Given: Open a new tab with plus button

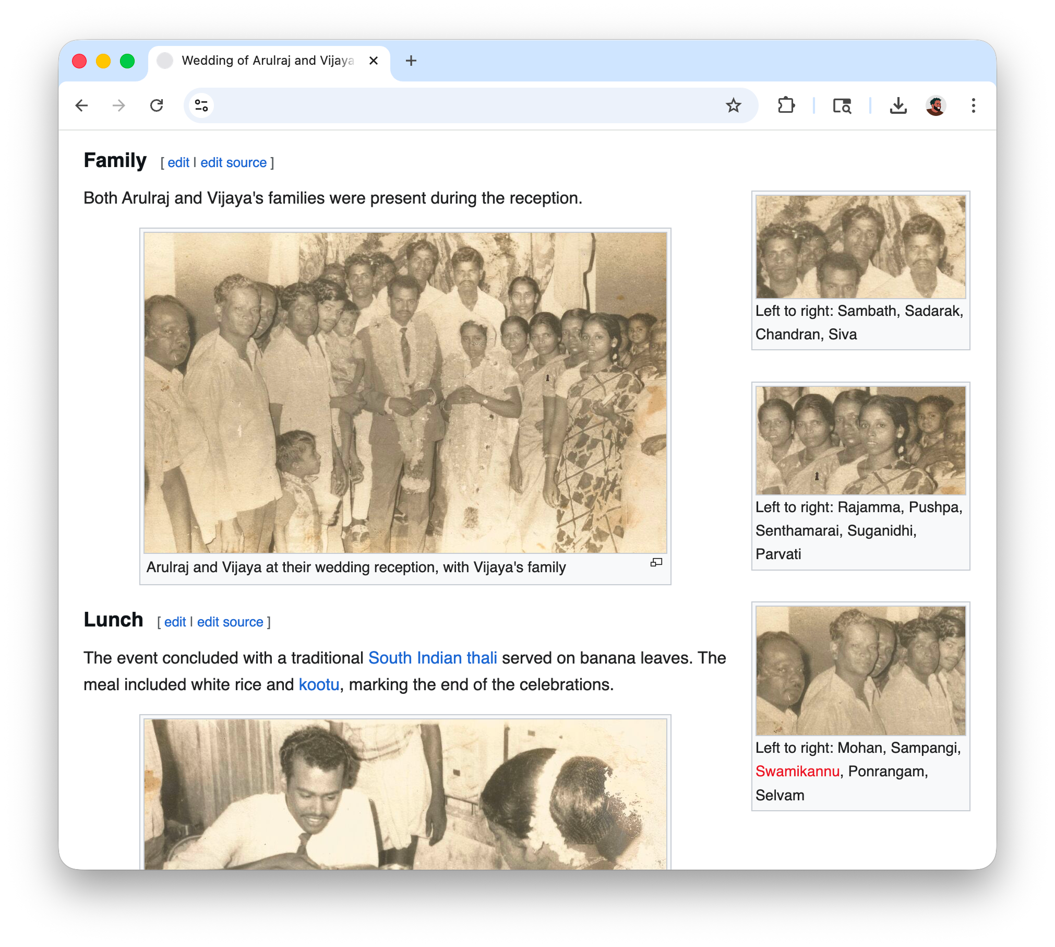Looking at the screenshot, I should 411,61.
